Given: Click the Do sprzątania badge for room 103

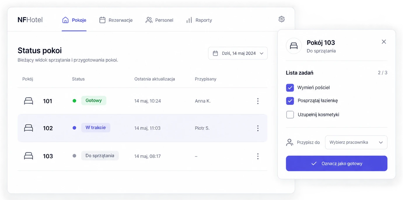Looking at the screenshot, I should [100, 156].
